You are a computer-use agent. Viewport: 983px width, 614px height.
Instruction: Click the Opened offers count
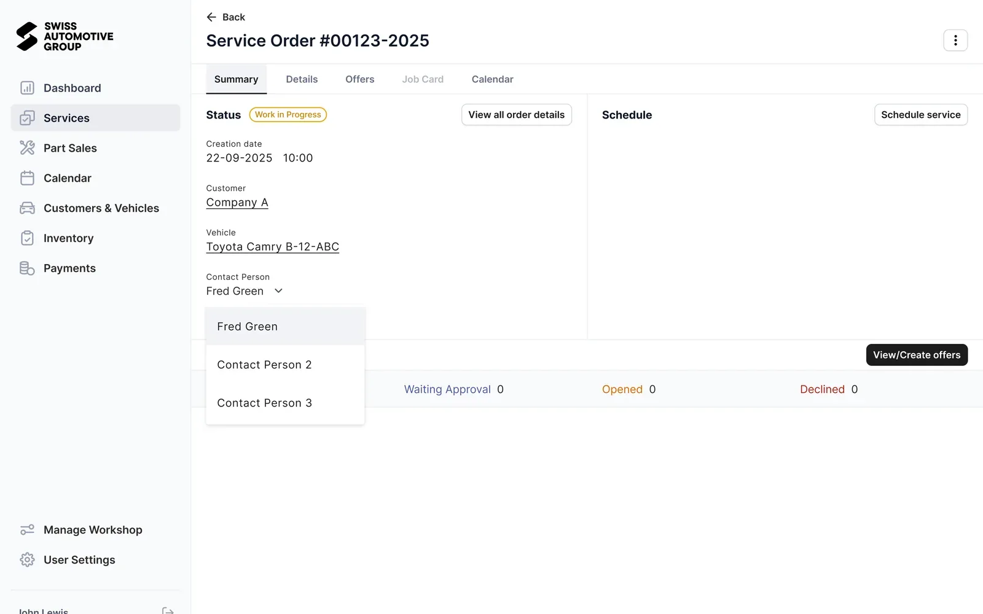[x=629, y=389]
